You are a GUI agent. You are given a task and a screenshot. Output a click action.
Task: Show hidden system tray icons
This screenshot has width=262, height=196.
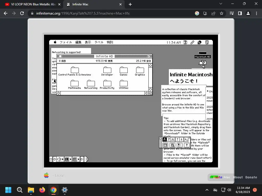click(207, 190)
